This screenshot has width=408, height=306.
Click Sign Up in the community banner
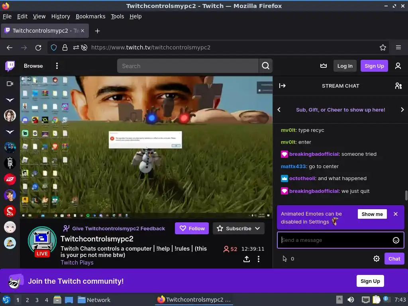click(x=370, y=281)
